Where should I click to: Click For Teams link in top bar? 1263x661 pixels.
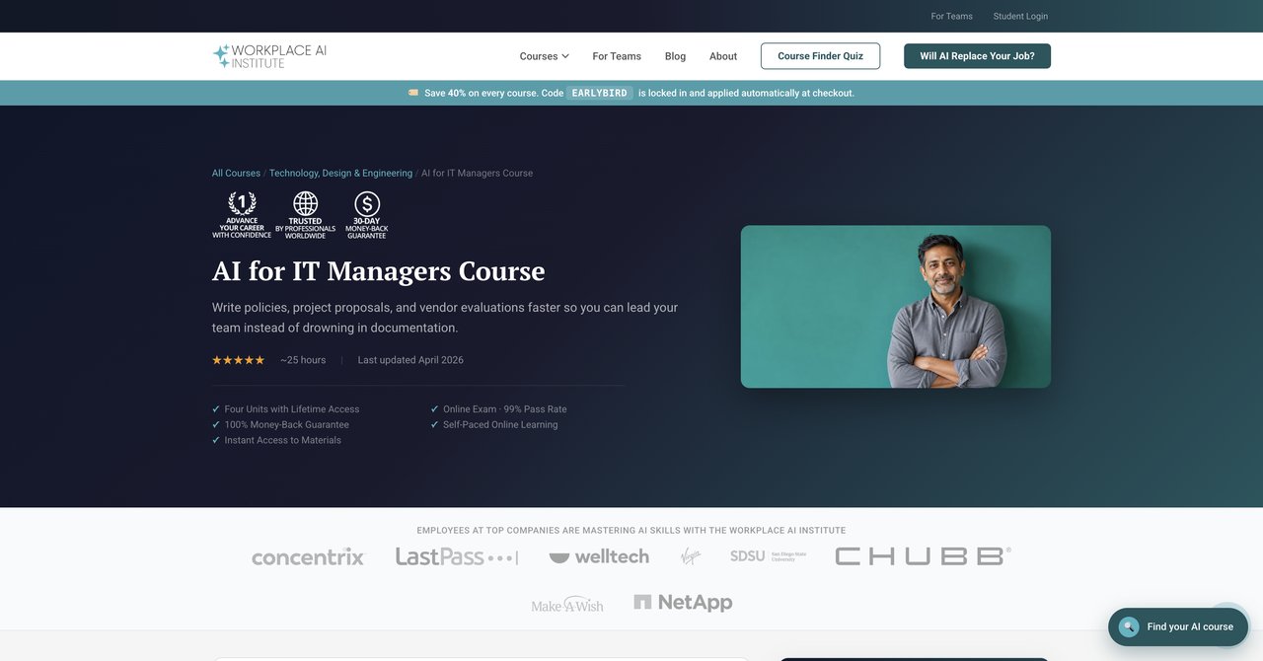(952, 16)
